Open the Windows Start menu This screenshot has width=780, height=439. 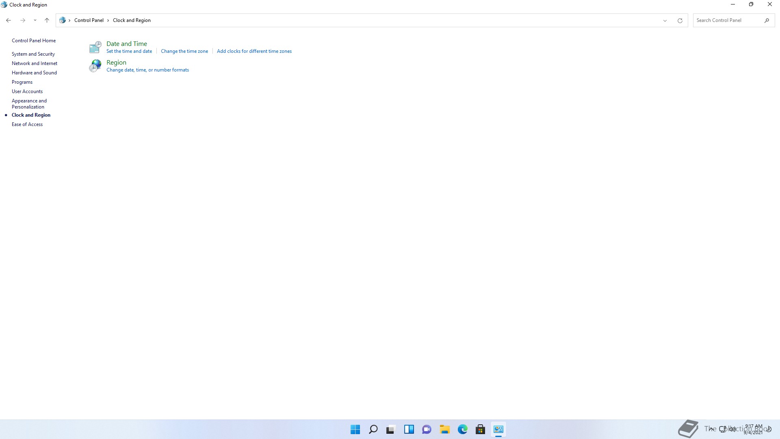coord(355,429)
